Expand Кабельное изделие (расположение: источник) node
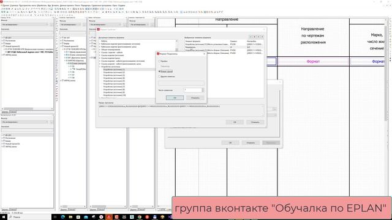The image size is (392, 220). point(100,44)
